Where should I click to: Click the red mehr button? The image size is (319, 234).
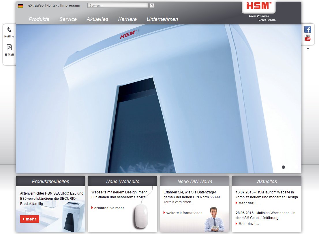pos(30,219)
